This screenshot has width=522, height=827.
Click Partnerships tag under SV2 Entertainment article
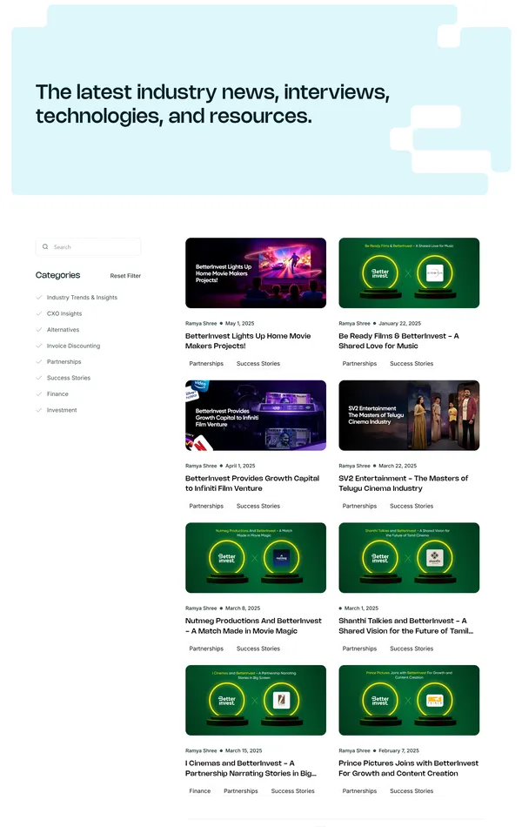click(359, 506)
